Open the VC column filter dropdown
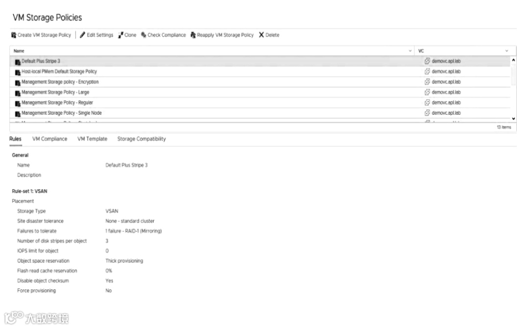Screen dimensions: 529x328 click(507, 51)
